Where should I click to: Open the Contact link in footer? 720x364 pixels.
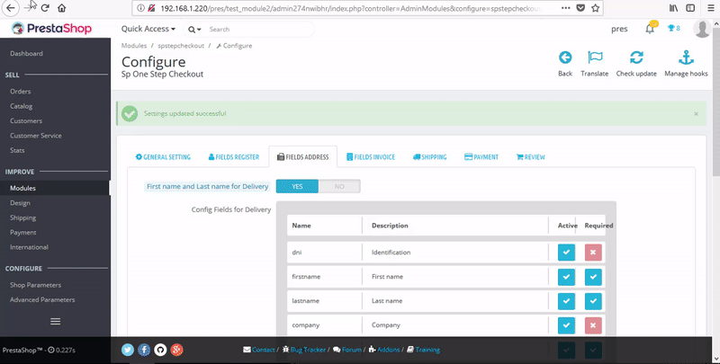pos(259,350)
